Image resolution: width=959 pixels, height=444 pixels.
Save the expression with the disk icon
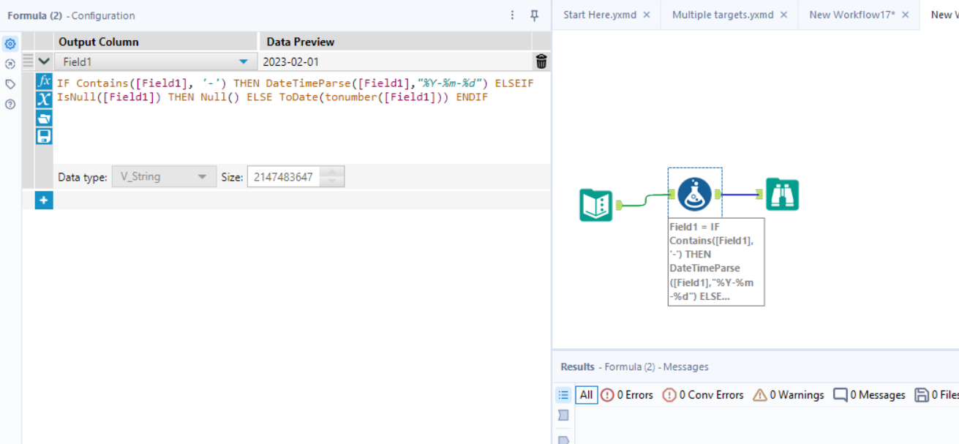[x=44, y=135]
